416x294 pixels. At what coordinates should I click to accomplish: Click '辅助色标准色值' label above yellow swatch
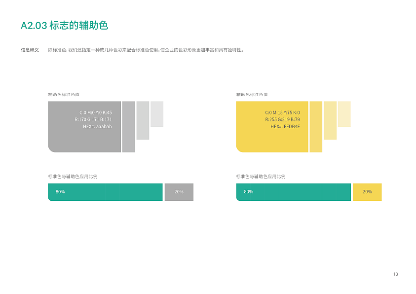pyautogui.click(x=252, y=94)
